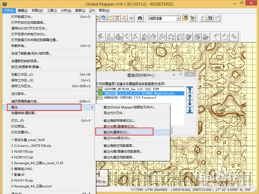Choose 输出光栅/图像空间数据库...
The height and width of the screenshot is (194, 259).
[132, 152]
